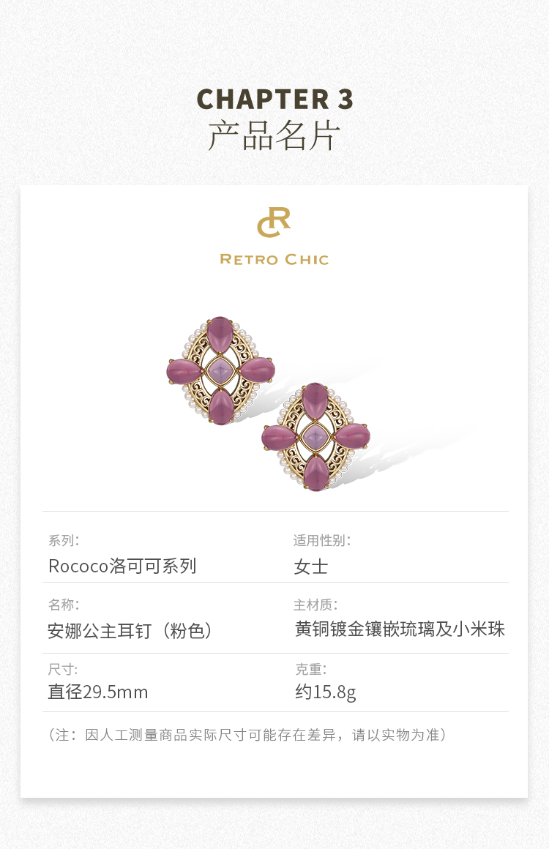Screen dimensions: 549x849
Task: Click the product name 安娜公主耳钉（粉色）
Action: tap(130, 631)
